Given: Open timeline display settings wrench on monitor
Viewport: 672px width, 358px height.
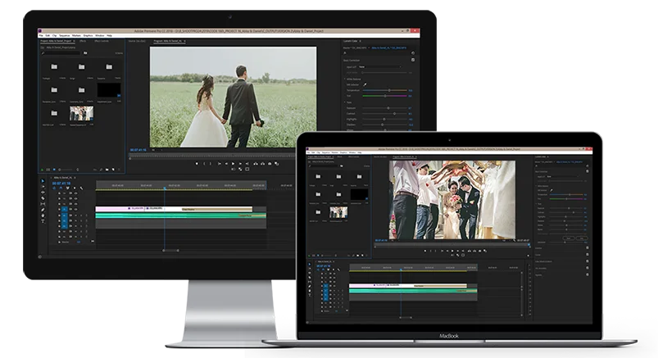Looking at the screenshot, I should pyautogui.click(x=81, y=188).
